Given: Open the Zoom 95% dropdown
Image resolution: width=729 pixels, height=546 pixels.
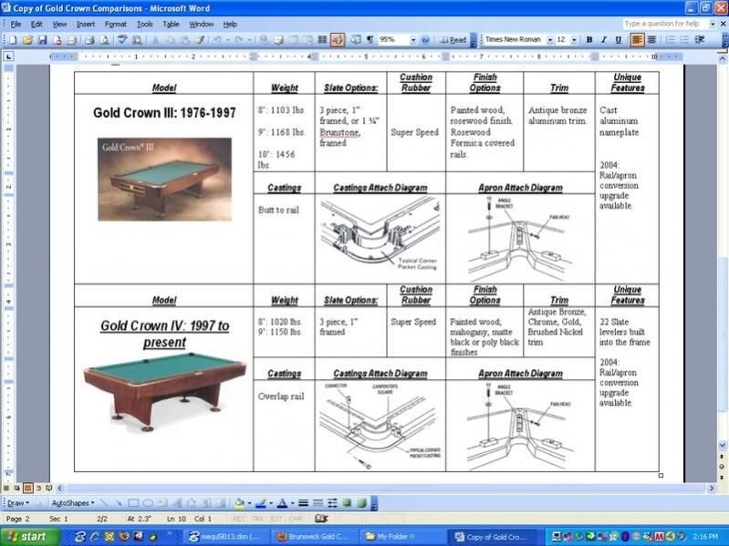Looking at the screenshot, I should (x=412, y=40).
